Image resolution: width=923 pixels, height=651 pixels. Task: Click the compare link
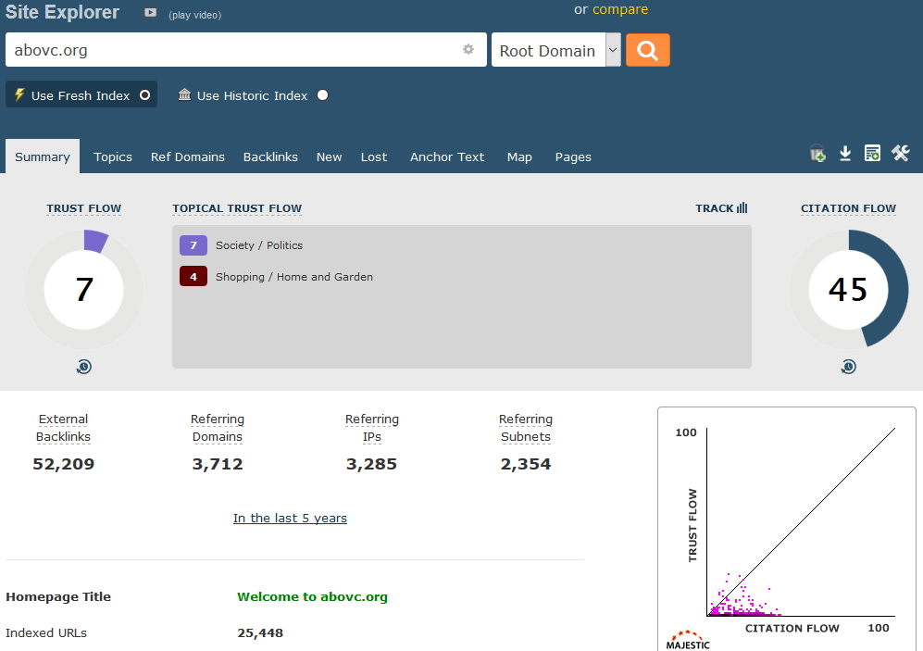coord(620,10)
